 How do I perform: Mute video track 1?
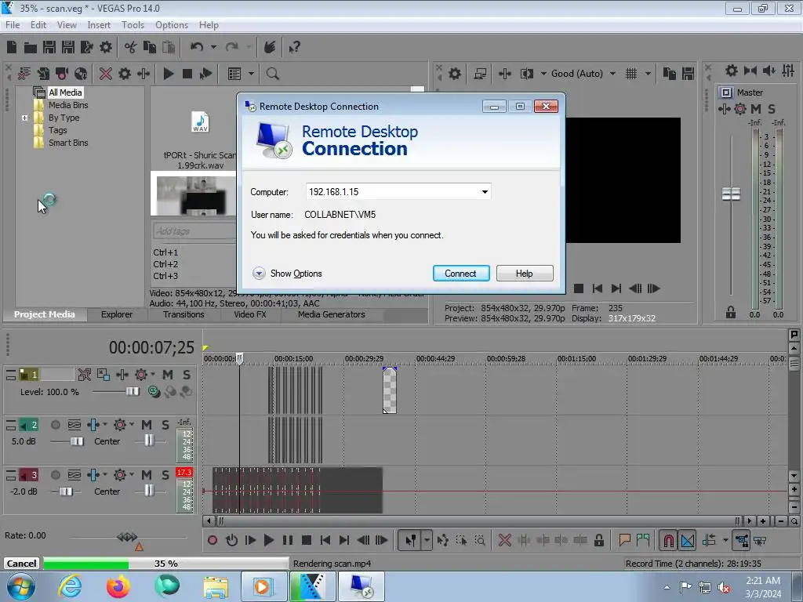(x=168, y=375)
